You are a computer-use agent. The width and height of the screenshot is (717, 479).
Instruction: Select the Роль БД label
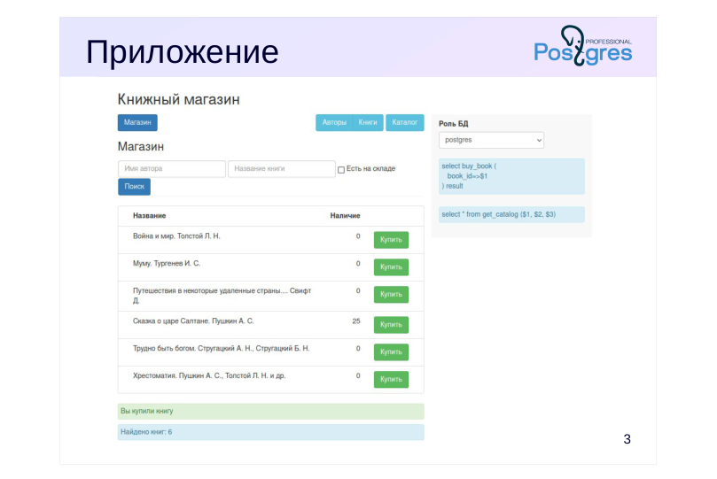coord(454,124)
